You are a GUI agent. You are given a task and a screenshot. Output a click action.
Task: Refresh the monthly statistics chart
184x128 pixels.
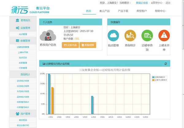click(166, 64)
